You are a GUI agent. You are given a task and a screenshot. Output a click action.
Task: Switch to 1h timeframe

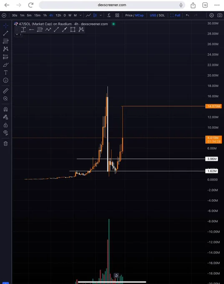(x=45, y=15)
